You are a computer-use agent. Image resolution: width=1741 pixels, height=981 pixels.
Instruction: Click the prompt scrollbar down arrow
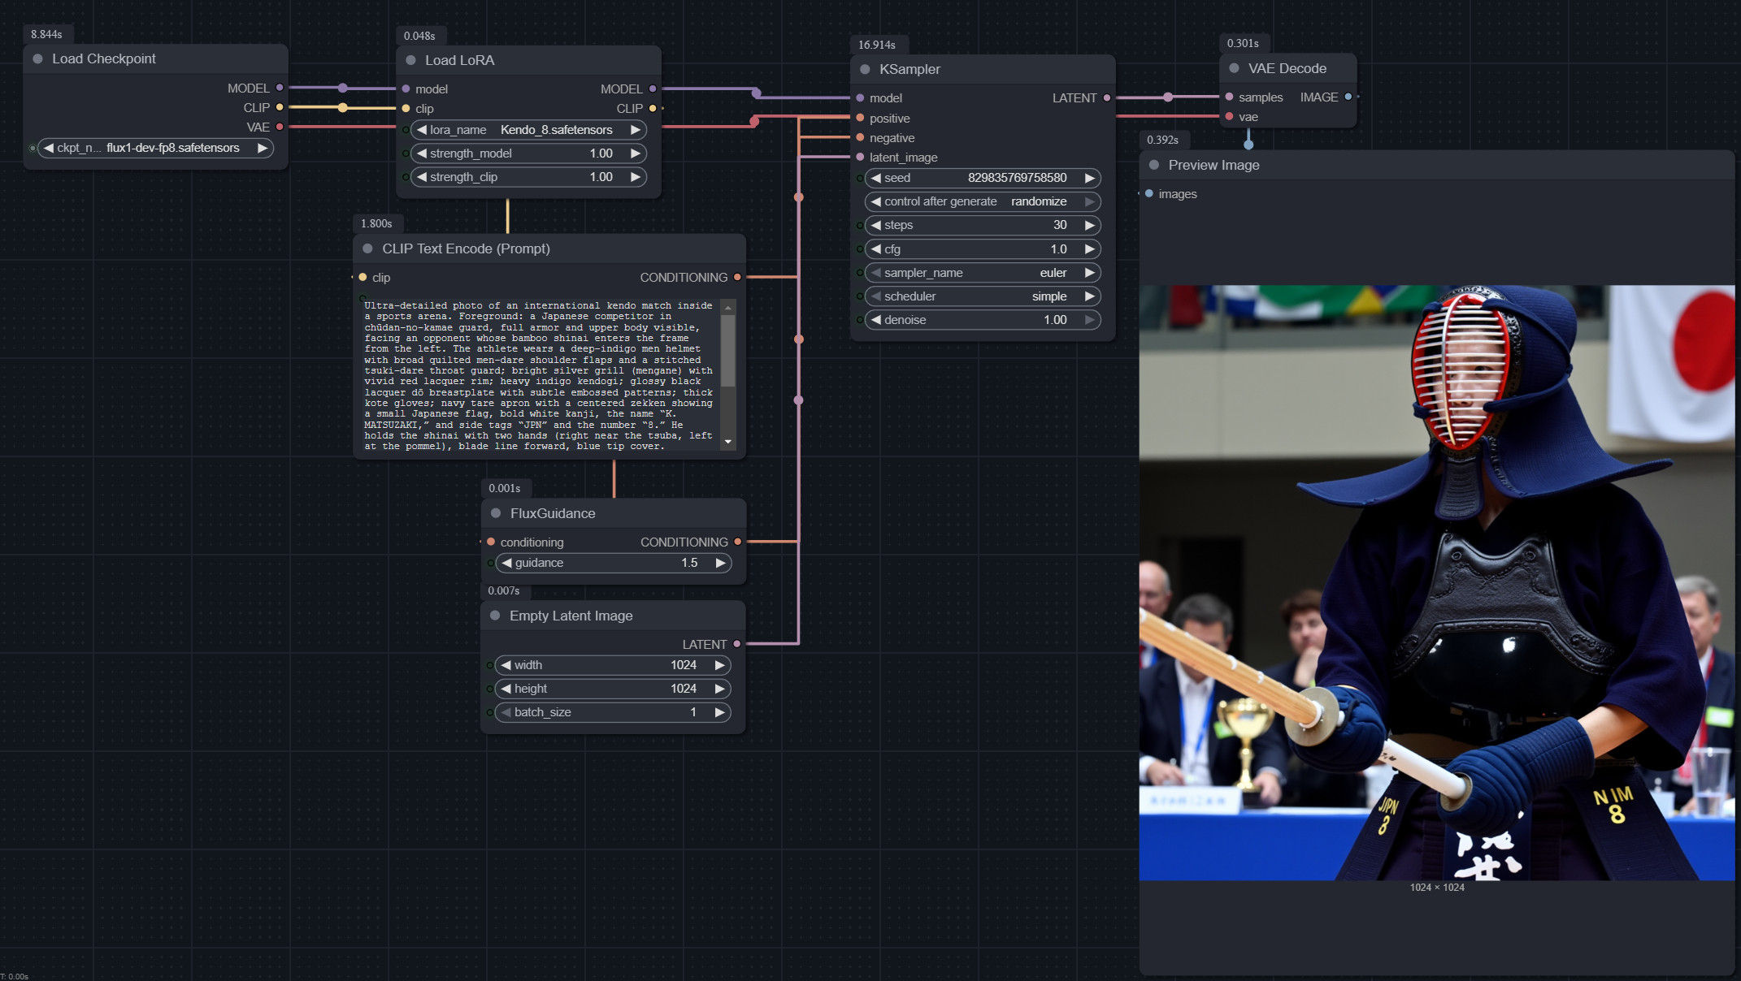coord(728,443)
